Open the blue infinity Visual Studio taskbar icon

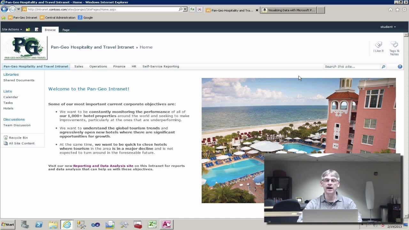[96, 225]
